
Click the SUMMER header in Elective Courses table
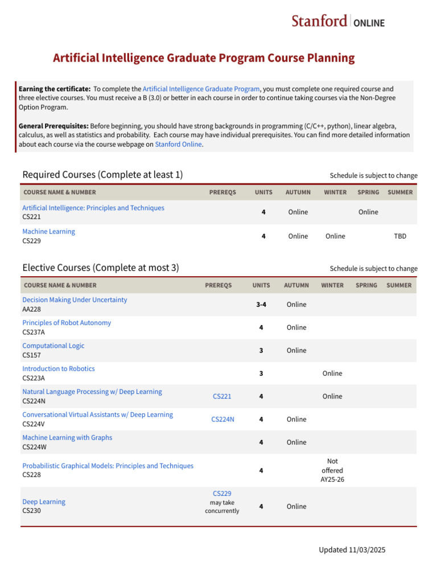pos(399,285)
